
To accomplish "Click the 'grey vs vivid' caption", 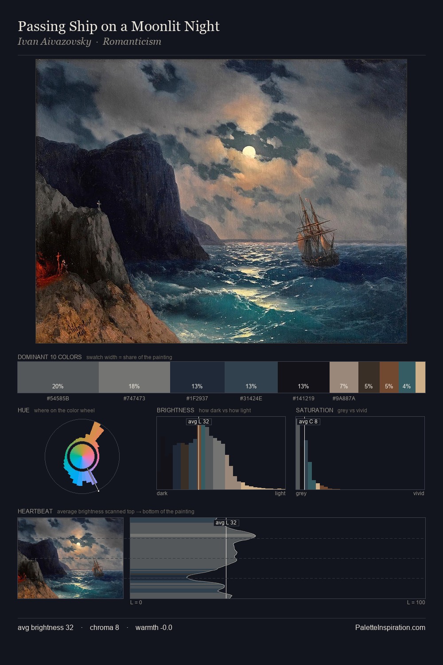I will [352, 411].
